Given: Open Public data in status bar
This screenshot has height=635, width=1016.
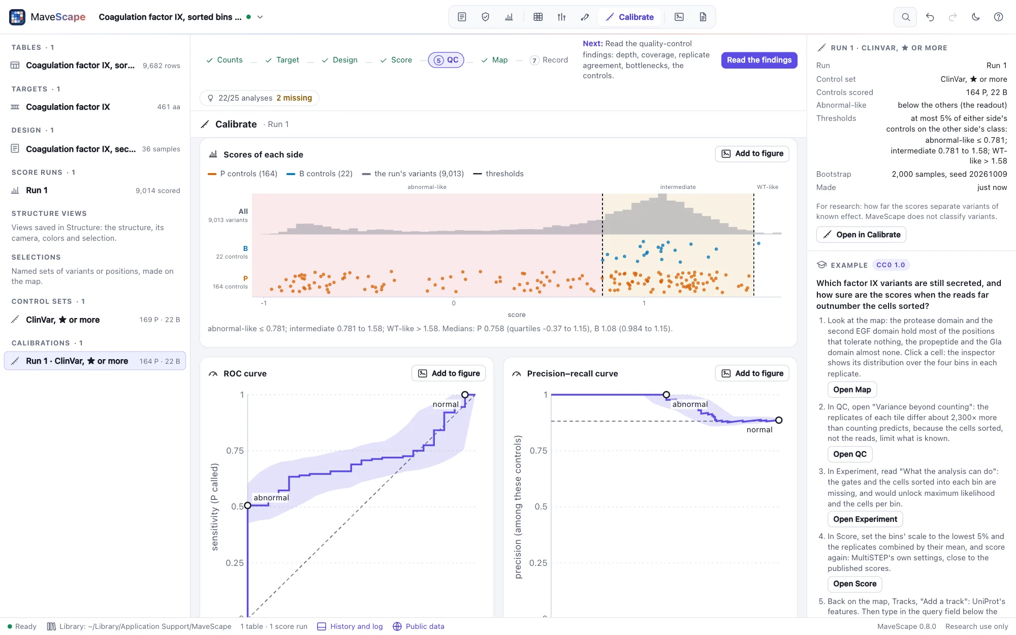Looking at the screenshot, I should 419,626.
